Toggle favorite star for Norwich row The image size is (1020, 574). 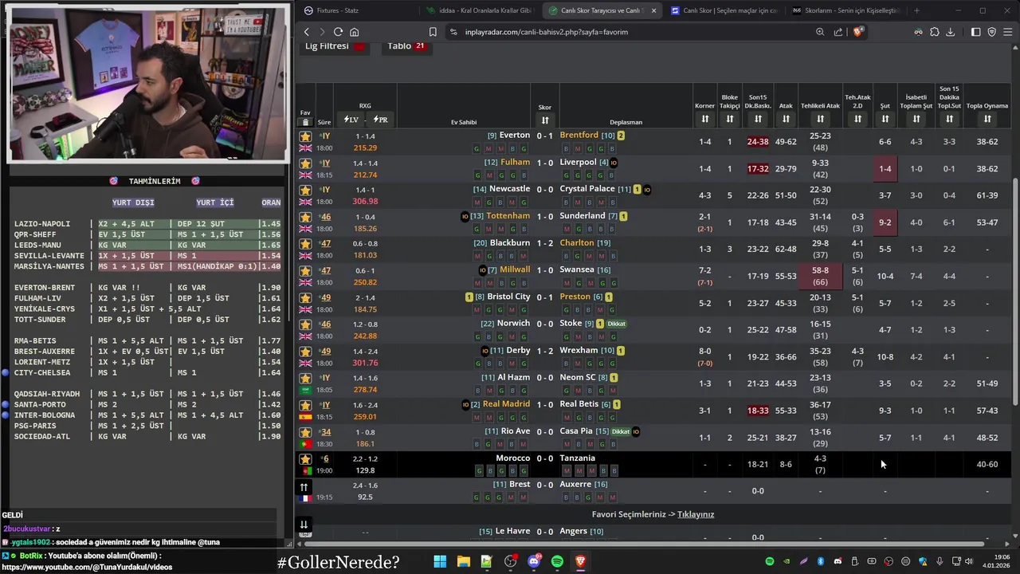305,324
